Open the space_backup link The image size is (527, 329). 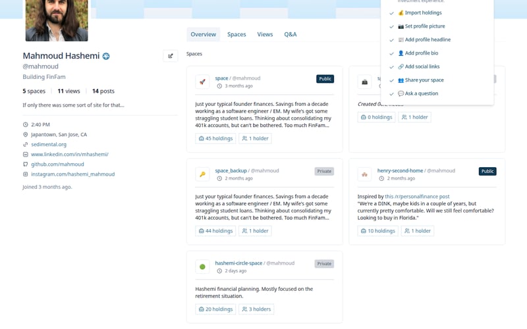pyautogui.click(x=231, y=170)
